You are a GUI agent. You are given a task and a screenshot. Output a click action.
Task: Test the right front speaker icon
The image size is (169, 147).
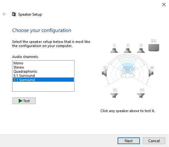(x=141, y=50)
